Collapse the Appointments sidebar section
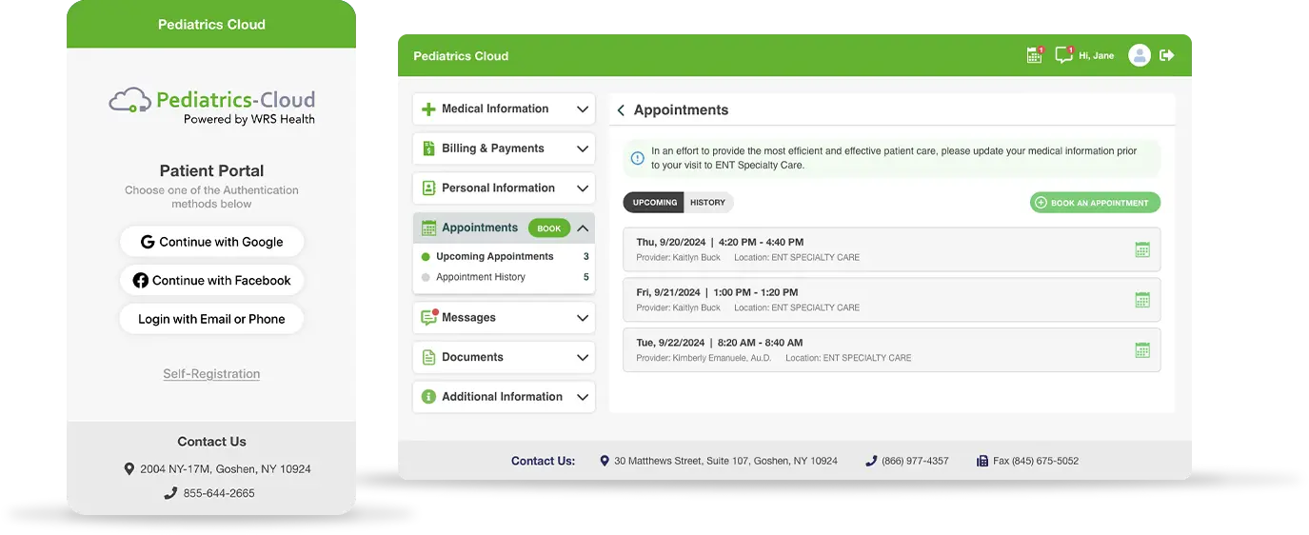This screenshot has width=1309, height=535. tap(583, 228)
